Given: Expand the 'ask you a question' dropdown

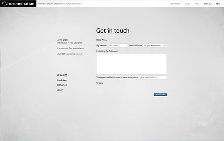Looking at the screenshot, I should tap(155, 46).
